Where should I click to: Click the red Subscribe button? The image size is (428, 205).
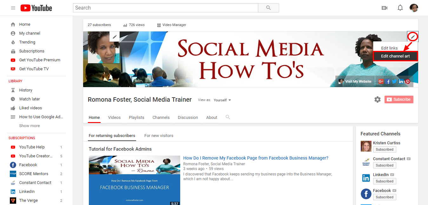point(399,99)
